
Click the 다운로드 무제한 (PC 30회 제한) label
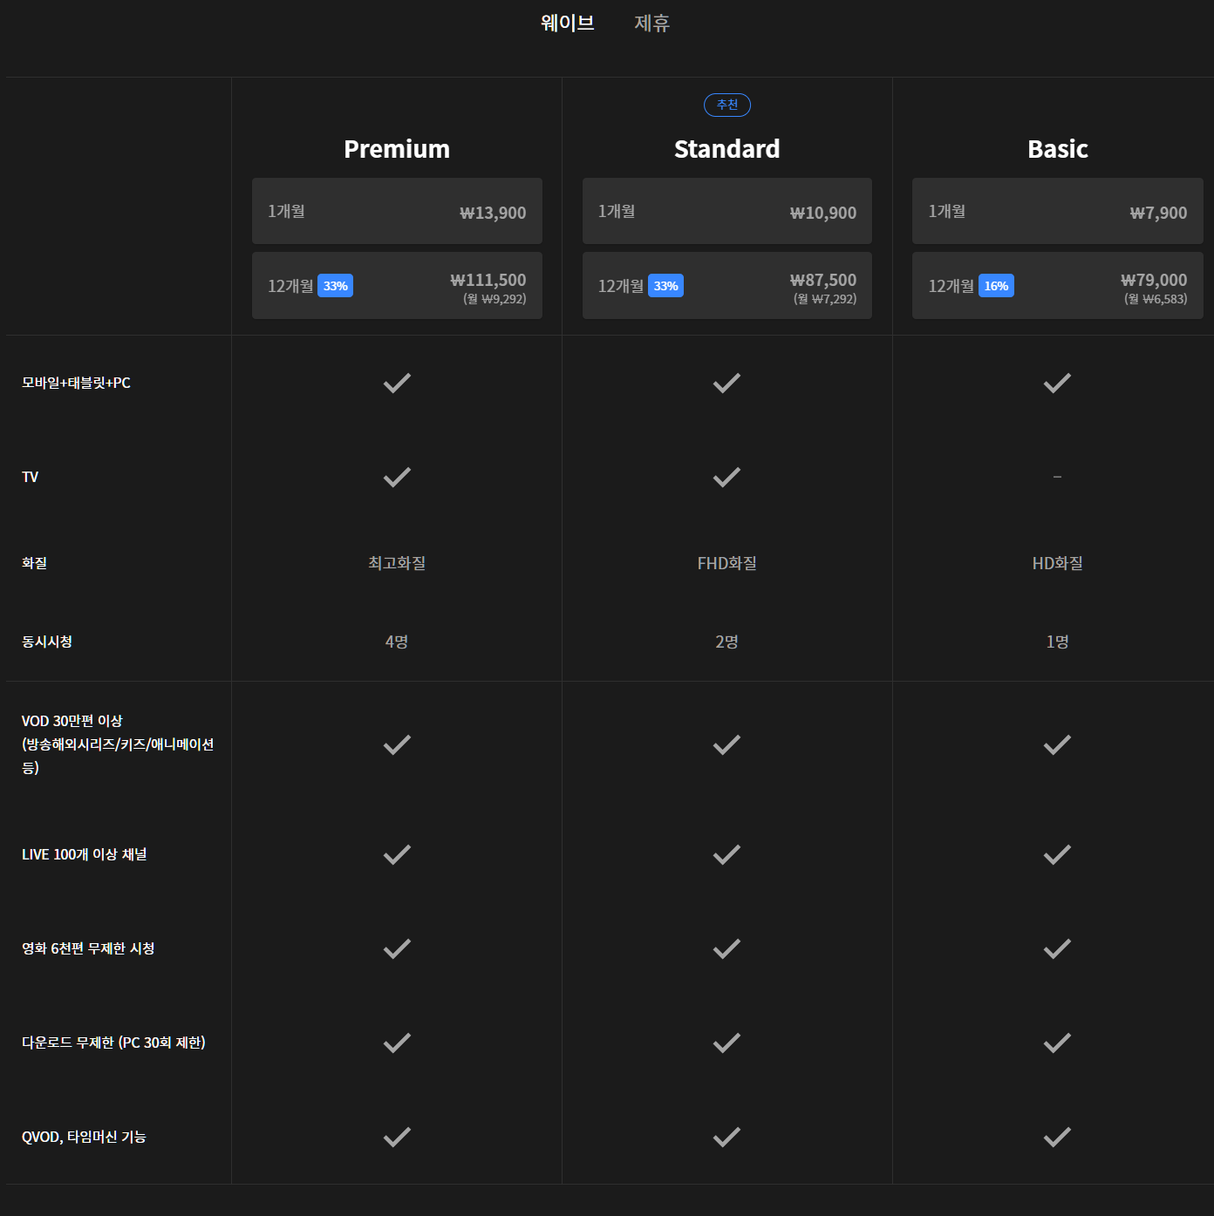coord(113,1043)
